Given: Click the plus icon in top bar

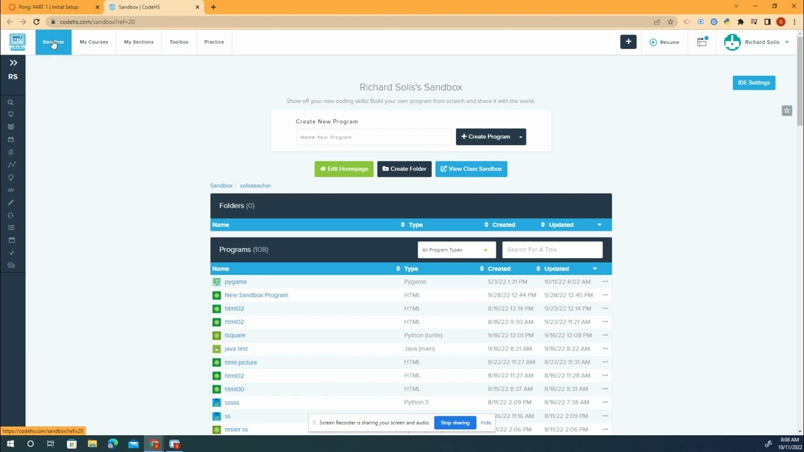Looking at the screenshot, I should point(628,41).
